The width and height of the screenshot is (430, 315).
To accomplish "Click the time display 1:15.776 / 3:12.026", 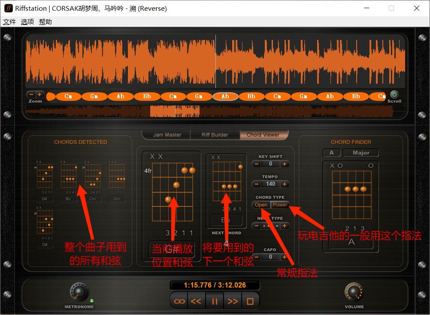I will [x=215, y=285].
